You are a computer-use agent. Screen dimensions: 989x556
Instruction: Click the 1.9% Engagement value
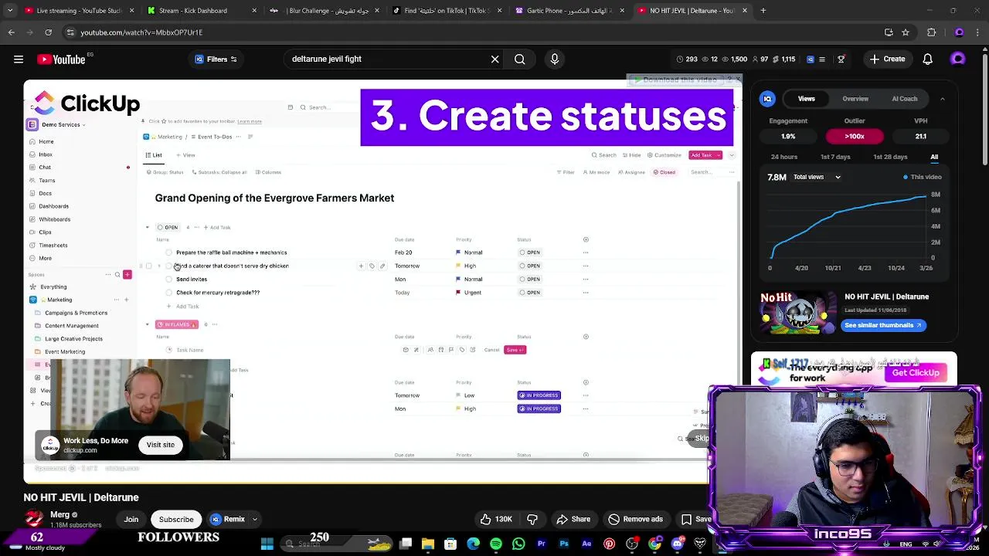click(x=788, y=136)
